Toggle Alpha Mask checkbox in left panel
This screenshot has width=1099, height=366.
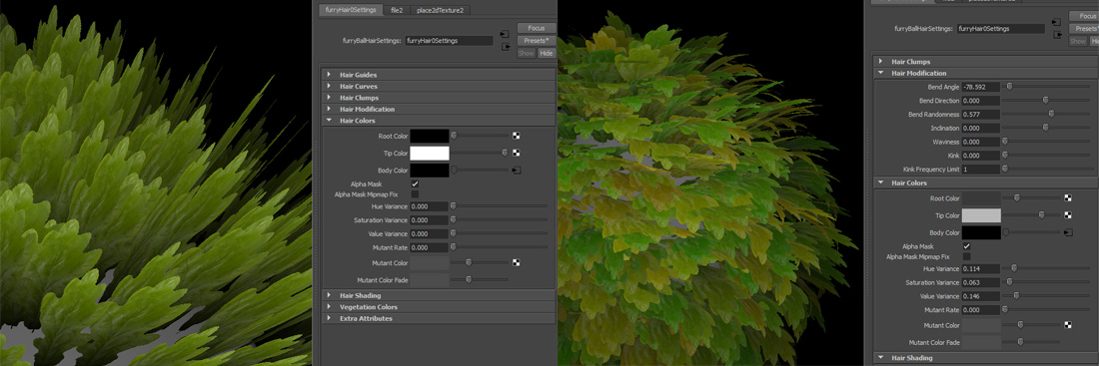tap(415, 184)
